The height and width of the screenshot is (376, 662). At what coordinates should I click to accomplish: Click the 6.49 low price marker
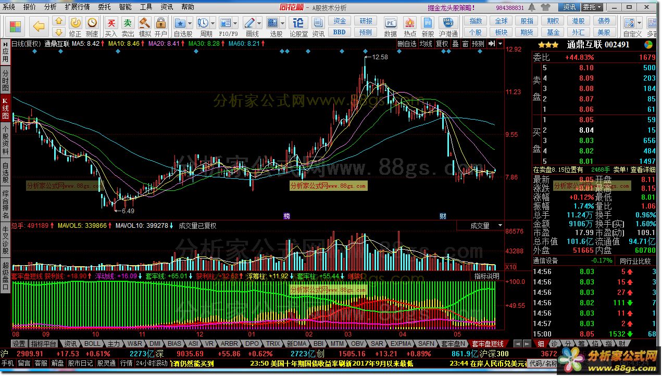pyautogui.click(x=127, y=211)
